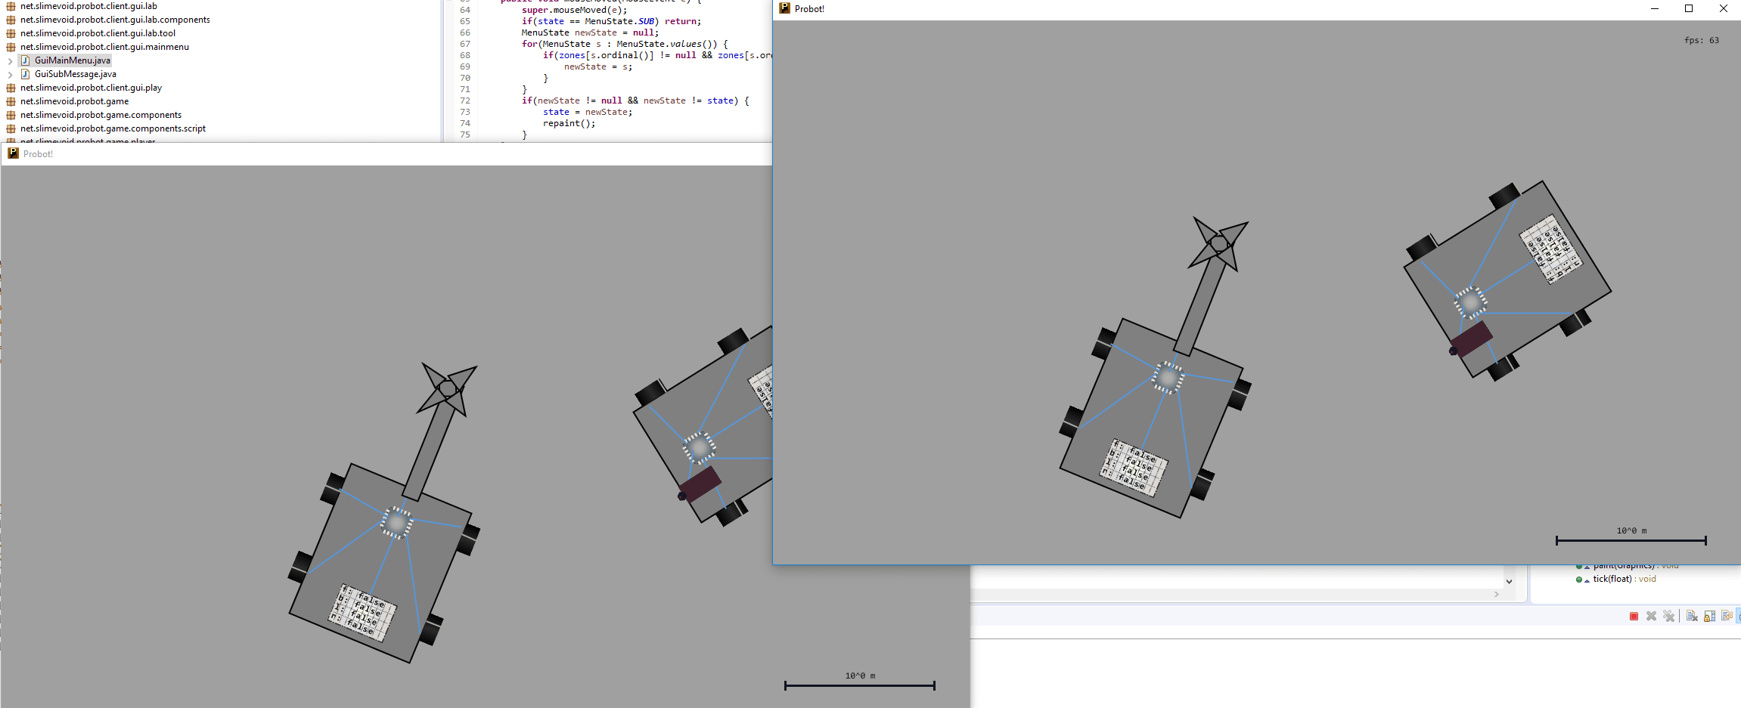
Task: Click package icon beside net.slimevoid.probot.client.gui.play
Action: point(11,88)
